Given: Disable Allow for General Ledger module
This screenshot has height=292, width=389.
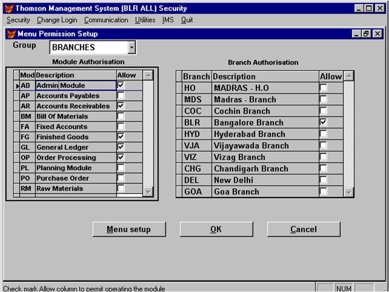Looking at the screenshot, I should pyautogui.click(x=121, y=148).
